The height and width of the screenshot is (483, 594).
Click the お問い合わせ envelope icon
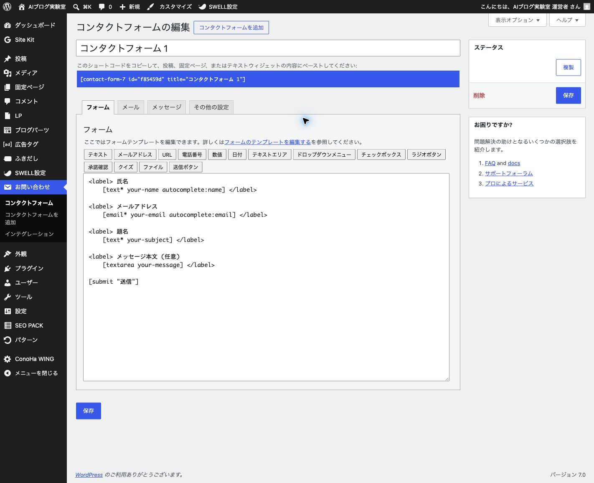8,187
